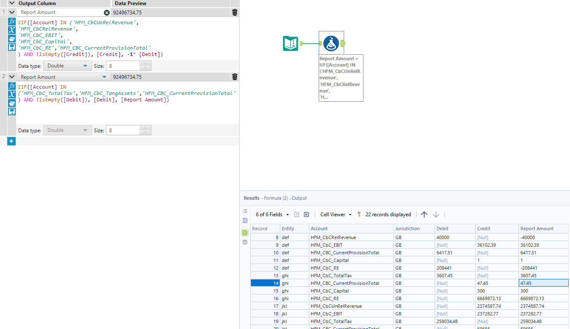Select all fields checkmark in Results toolbar
This screenshot has height=329, width=570.
tap(297, 215)
